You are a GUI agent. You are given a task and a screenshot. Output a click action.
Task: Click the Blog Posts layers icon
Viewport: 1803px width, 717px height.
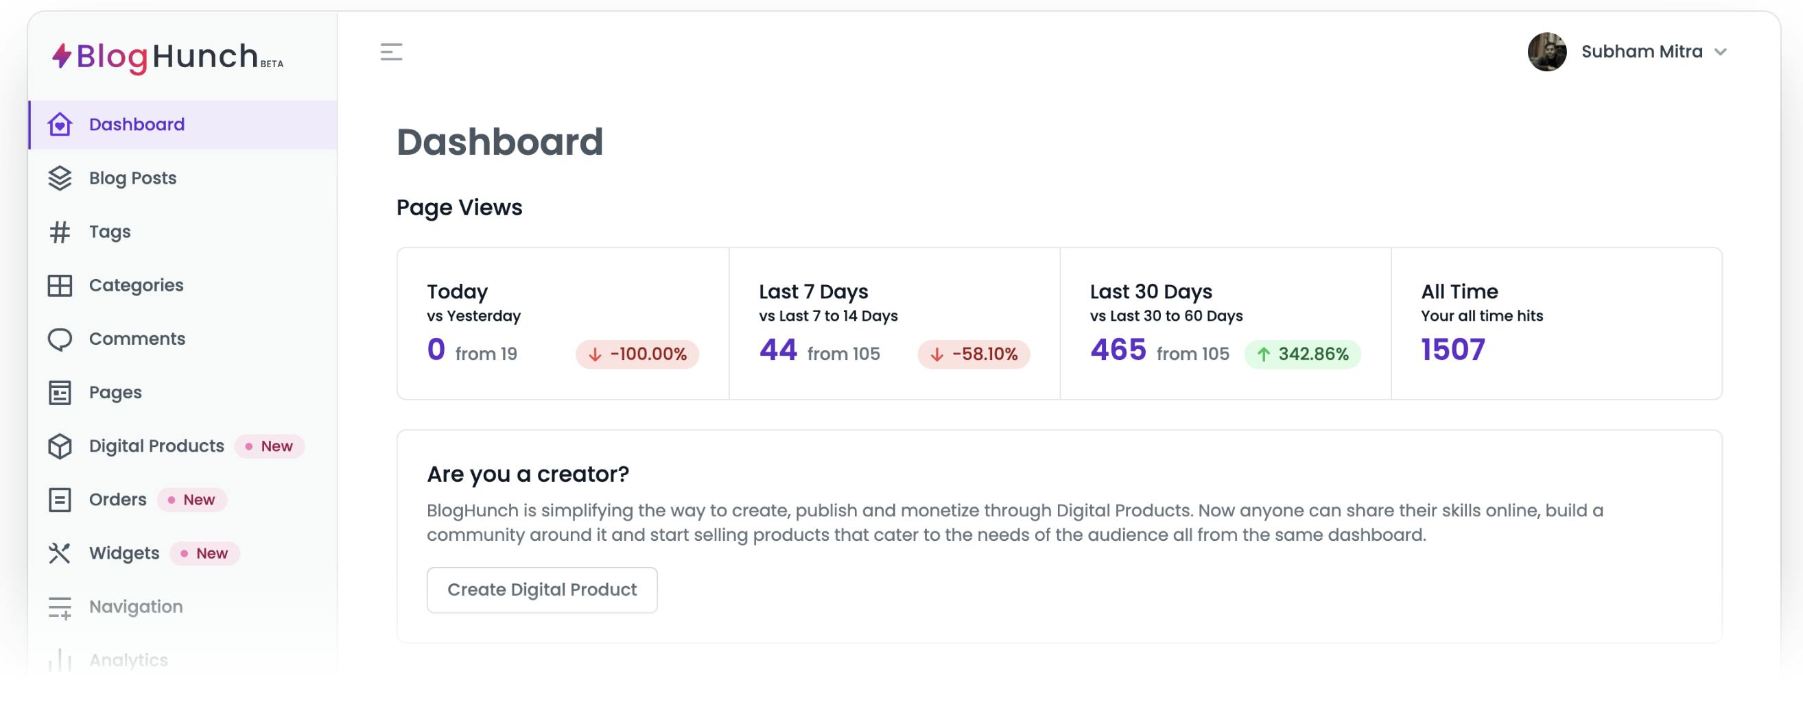[x=60, y=178]
